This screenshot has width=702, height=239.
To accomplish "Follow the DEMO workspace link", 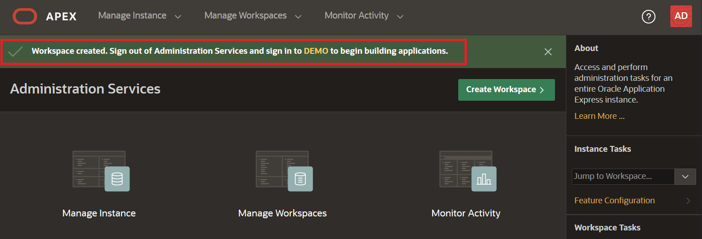I will [316, 51].
